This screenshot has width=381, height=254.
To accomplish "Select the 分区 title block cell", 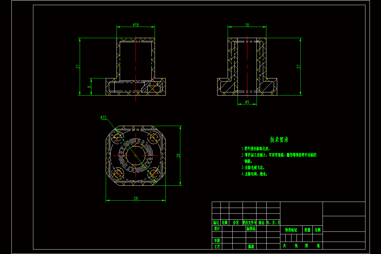I will [236, 223].
